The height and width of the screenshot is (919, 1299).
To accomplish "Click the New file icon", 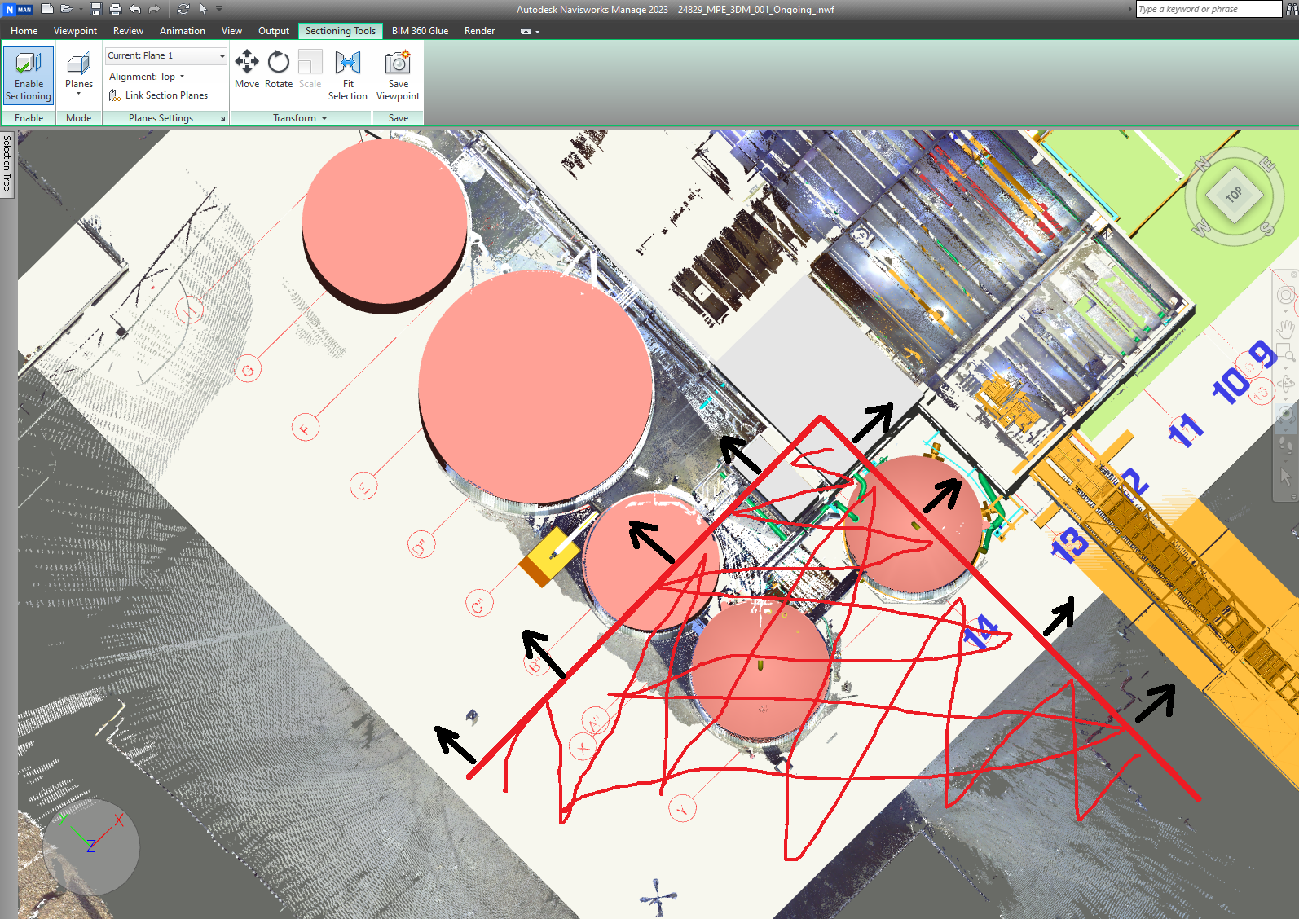I will (x=47, y=9).
